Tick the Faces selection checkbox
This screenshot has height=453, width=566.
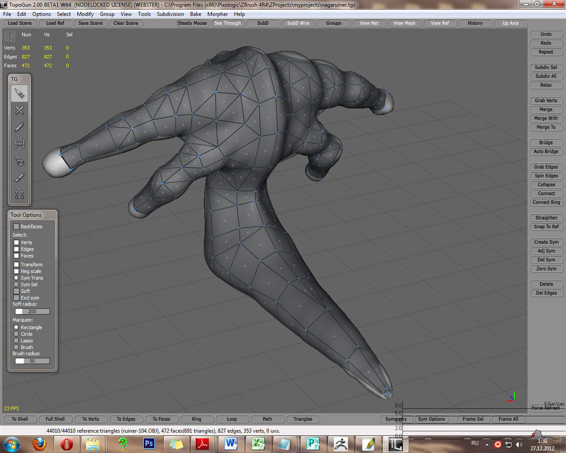click(16, 256)
